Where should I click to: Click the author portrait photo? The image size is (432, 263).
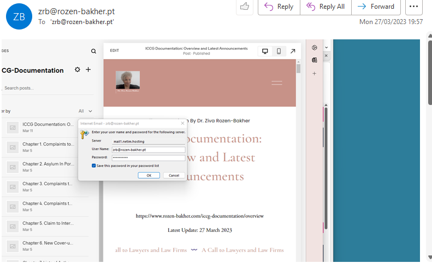click(x=128, y=80)
